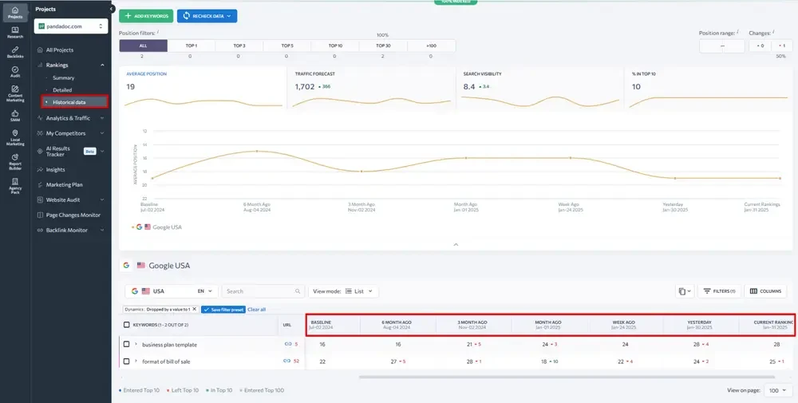798x403 pixels.
Task: Open the Projects icon in left rail
Action: click(x=15, y=13)
